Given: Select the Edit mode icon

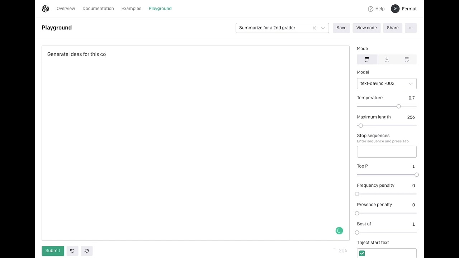Looking at the screenshot, I should tap(407, 59).
